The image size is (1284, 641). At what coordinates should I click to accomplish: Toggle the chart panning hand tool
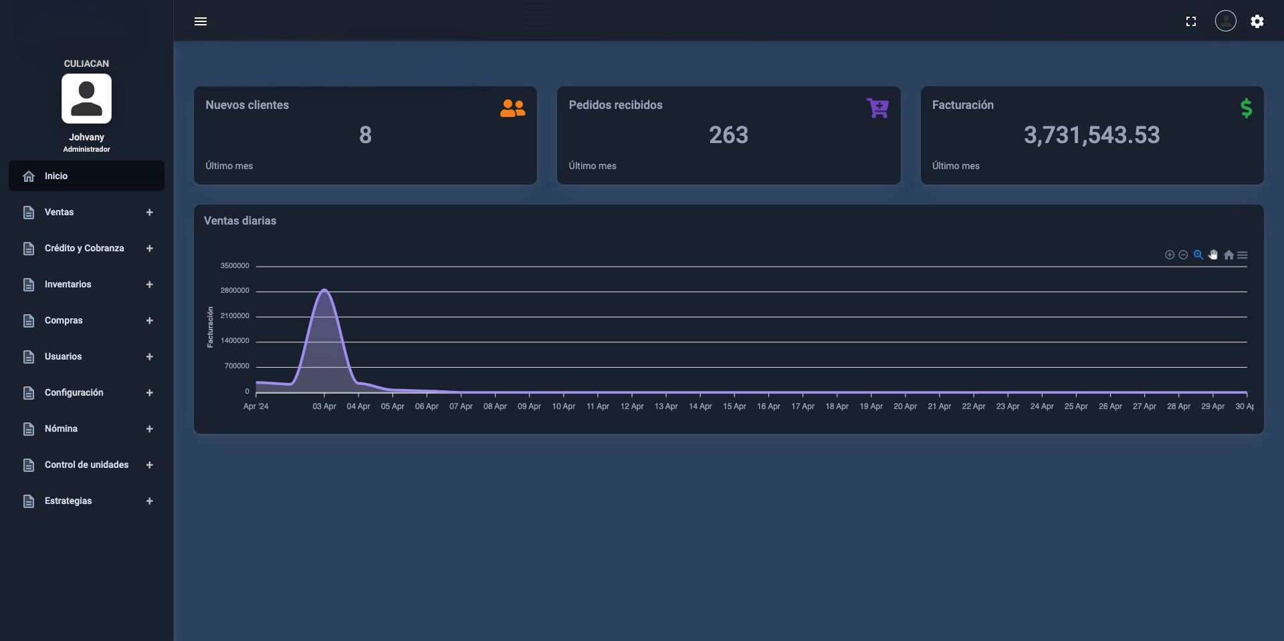point(1213,255)
